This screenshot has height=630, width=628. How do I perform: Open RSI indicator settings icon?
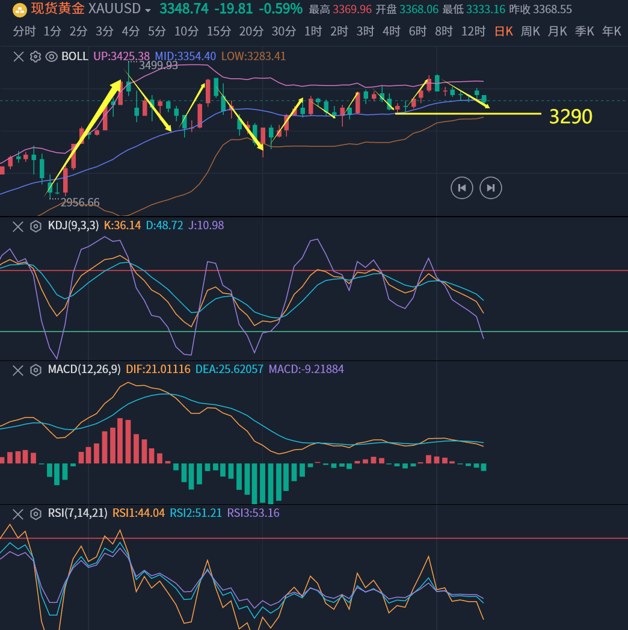point(35,514)
